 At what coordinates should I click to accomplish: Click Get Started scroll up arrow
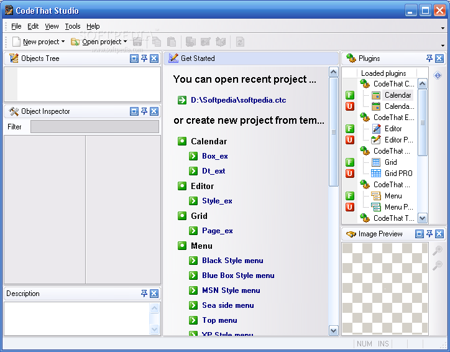pyautogui.click(x=334, y=72)
